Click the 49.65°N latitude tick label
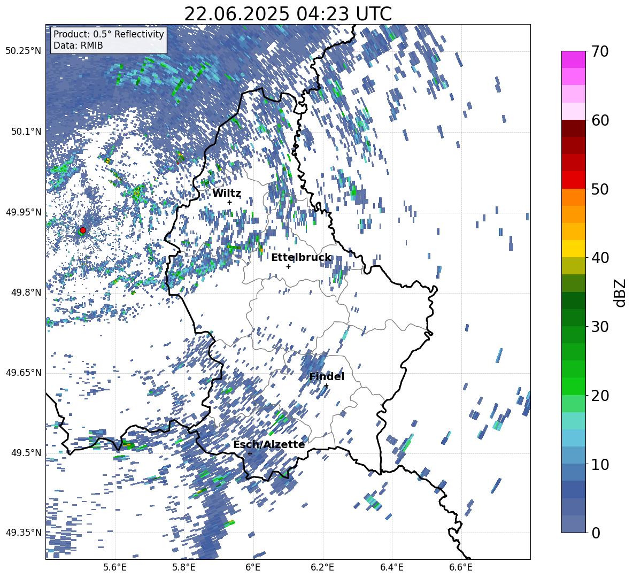The width and height of the screenshot is (633, 578). click(x=24, y=372)
